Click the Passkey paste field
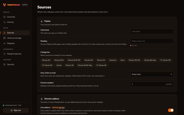184x115 pixels. point(152,41)
